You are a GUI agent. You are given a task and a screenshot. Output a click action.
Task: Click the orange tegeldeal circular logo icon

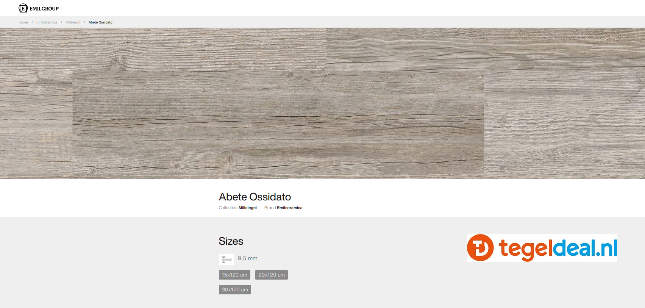pos(480,248)
